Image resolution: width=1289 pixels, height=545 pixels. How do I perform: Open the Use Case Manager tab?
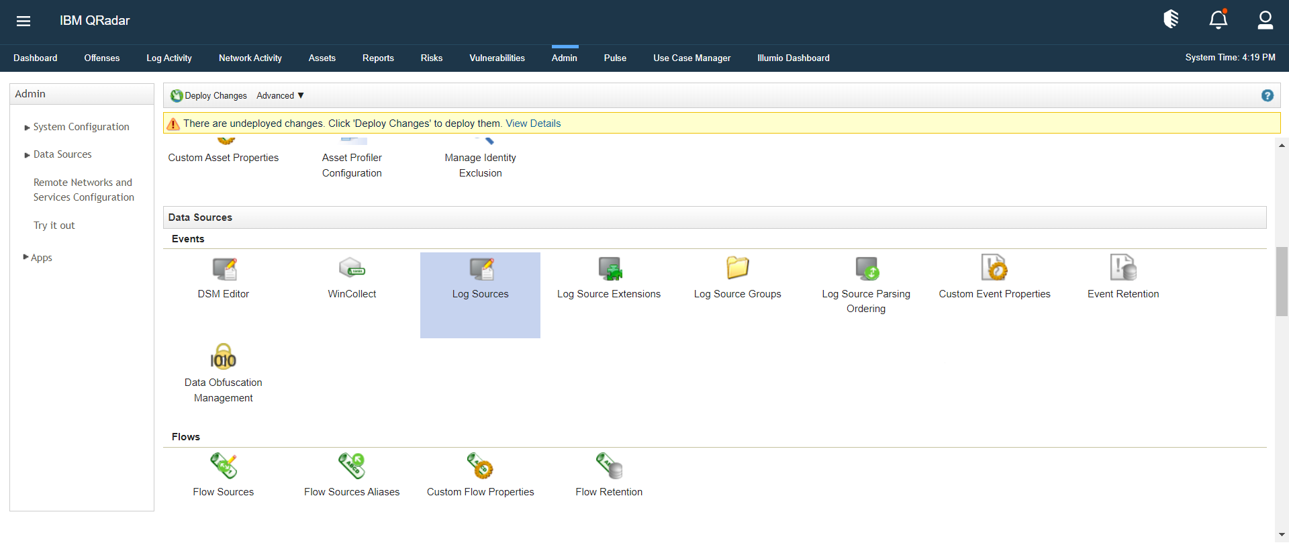pyautogui.click(x=692, y=58)
